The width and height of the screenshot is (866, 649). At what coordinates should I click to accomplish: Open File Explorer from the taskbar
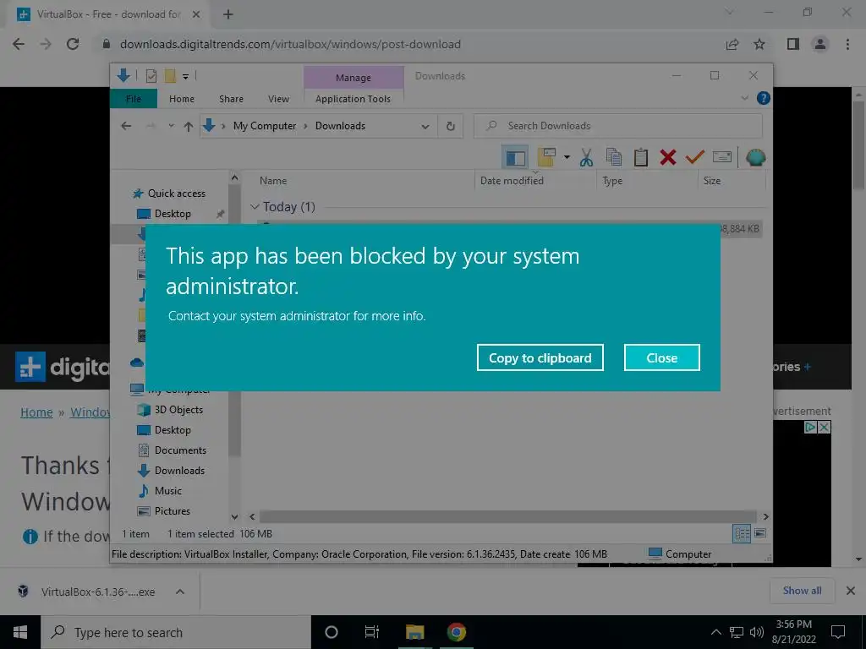point(414,632)
